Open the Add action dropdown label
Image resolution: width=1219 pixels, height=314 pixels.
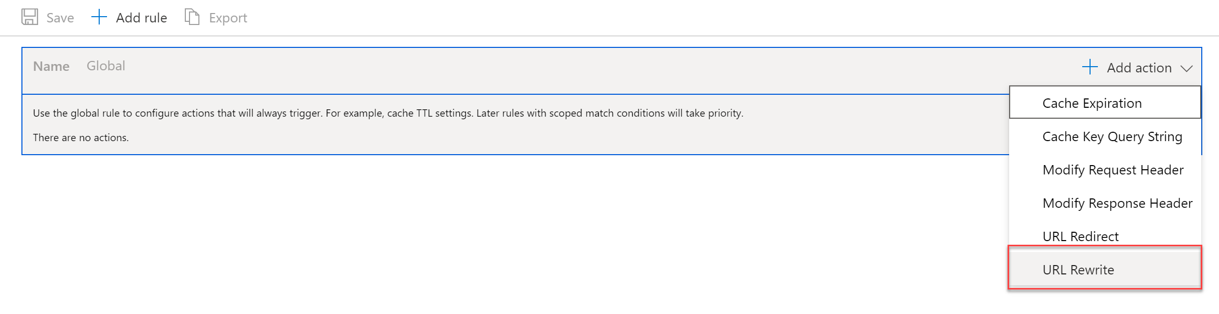pos(1139,68)
